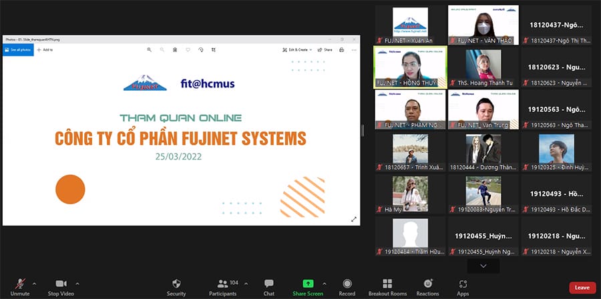601x299 pixels.
Task: Select ThS. Hoang Thanh Tu video tile
Action: tap(483, 67)
